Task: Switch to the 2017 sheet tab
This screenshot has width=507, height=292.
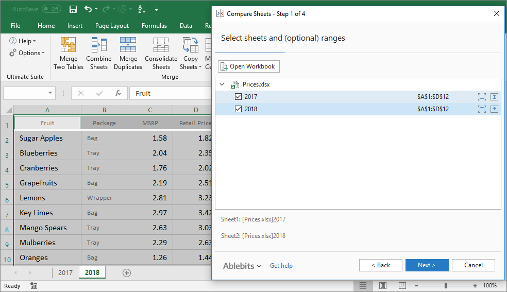Action: click(65, 272)
